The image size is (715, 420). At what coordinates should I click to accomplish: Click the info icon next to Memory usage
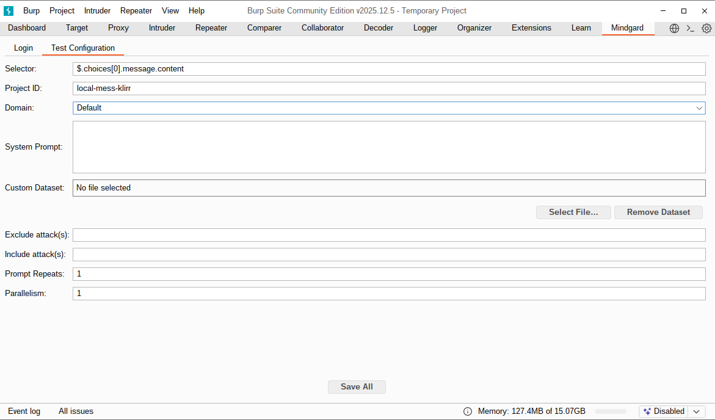[467, 411]
